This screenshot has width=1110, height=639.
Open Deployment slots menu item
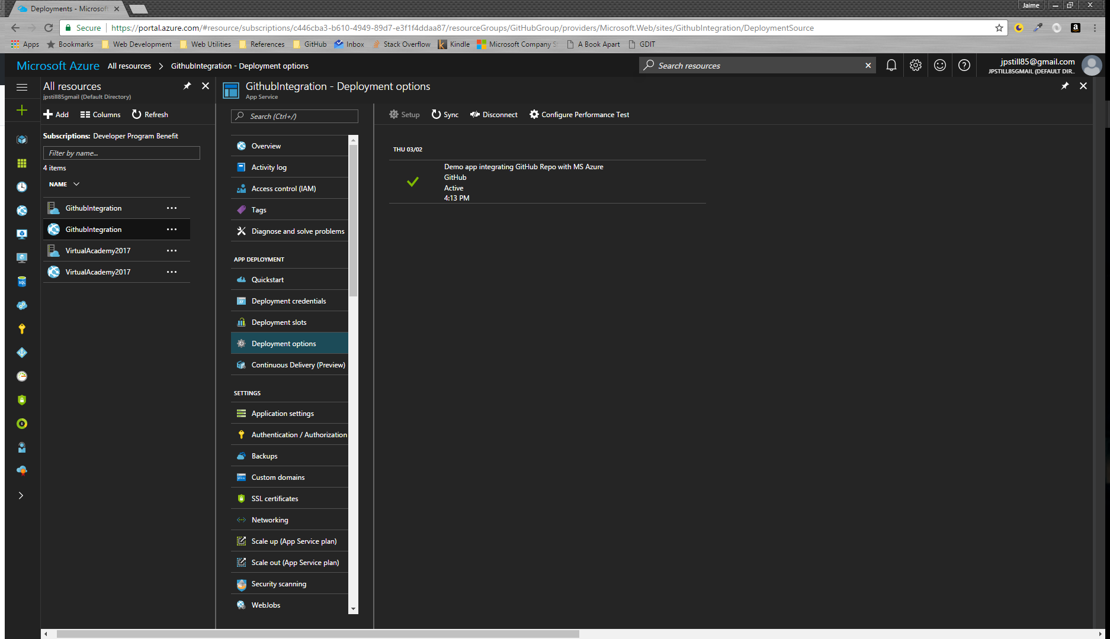pyautogui.click(x=279, y=322)
